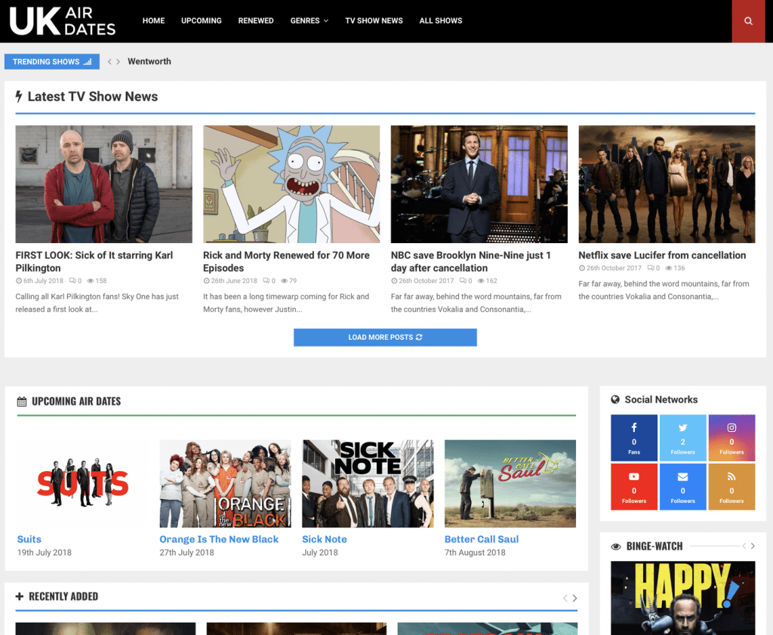This screenshot has width=773, height=635.
Task: Go to next Recently Added slide
Action: tap(574, 598)
